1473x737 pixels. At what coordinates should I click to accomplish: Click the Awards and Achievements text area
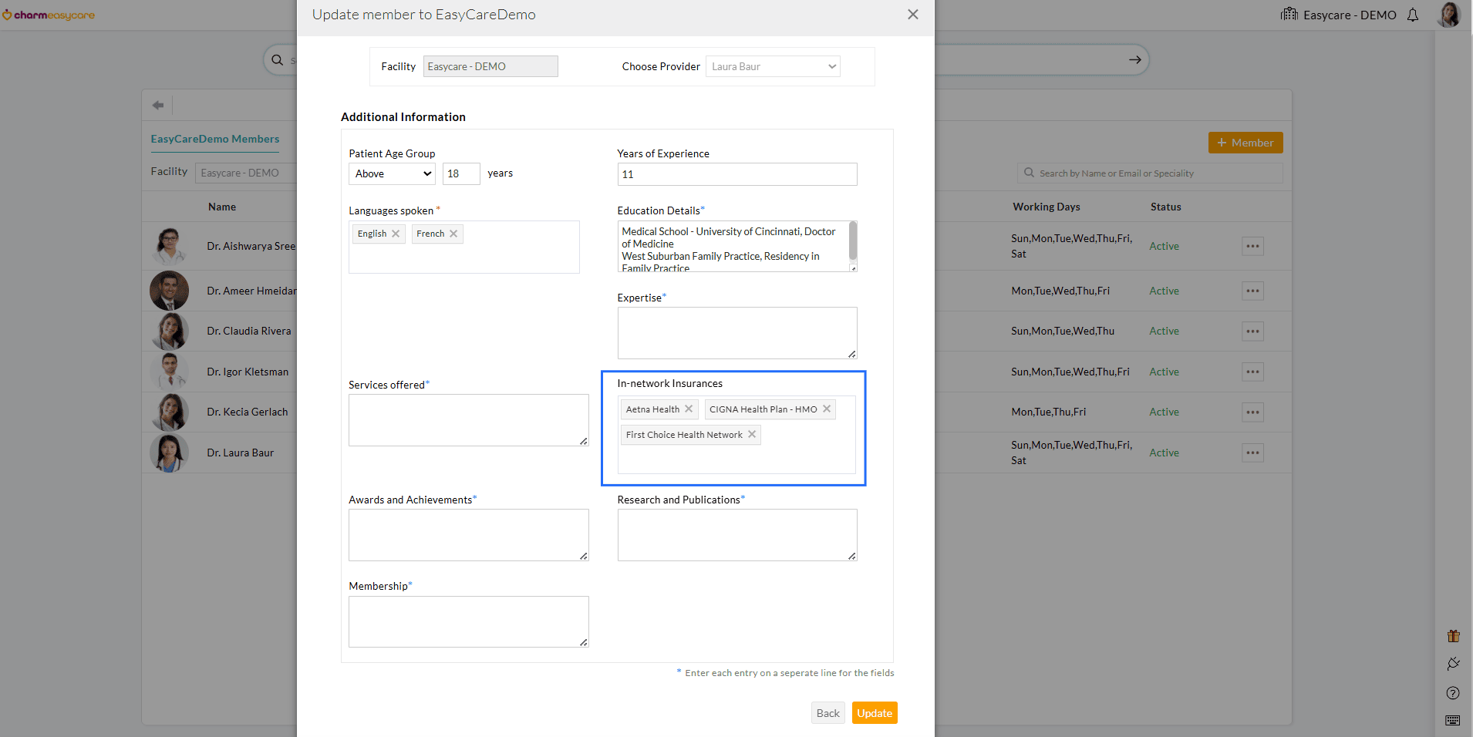tap(469, 535)
